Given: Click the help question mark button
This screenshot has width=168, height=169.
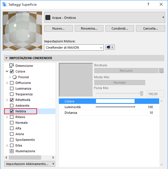Looking at the screenshot, I should pos(148,5).
